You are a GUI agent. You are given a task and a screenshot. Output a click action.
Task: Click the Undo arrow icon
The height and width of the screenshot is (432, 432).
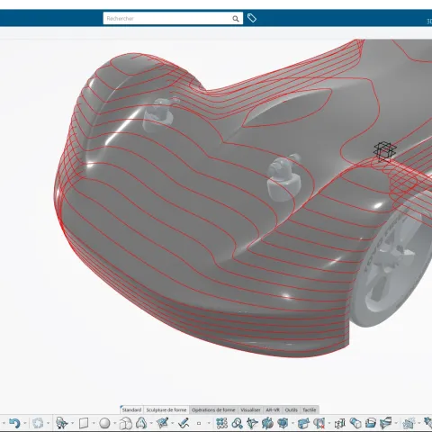(14, 423)
